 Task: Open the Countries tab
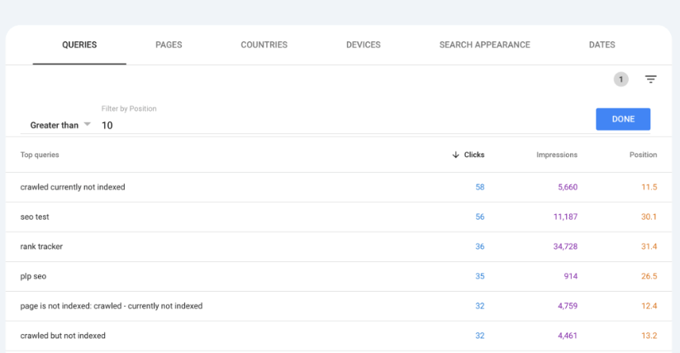click(264, 45)
